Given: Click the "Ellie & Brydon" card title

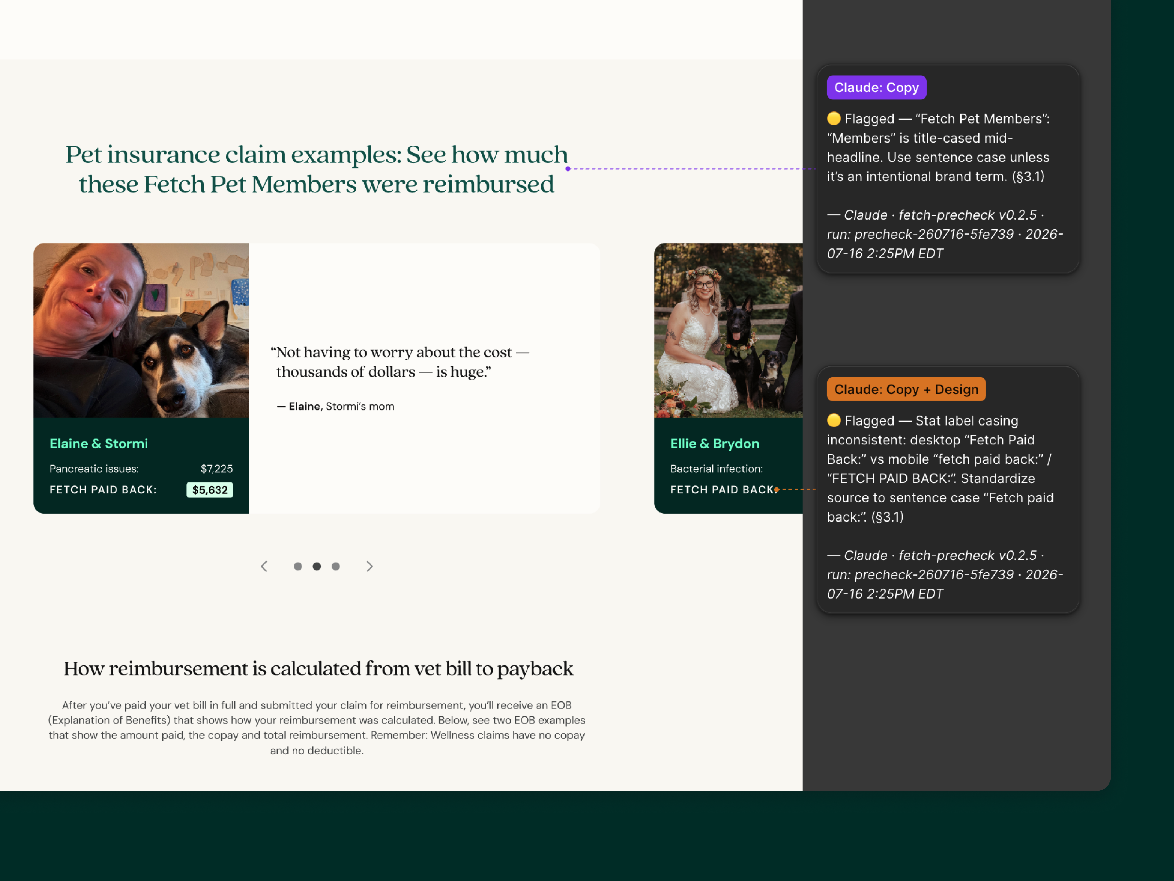Looking at the screenshot, I should coord(714,444).
